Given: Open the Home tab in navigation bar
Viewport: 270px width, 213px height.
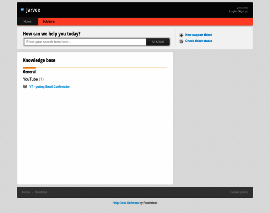Looking at the screenshot, I should [28, 22].
